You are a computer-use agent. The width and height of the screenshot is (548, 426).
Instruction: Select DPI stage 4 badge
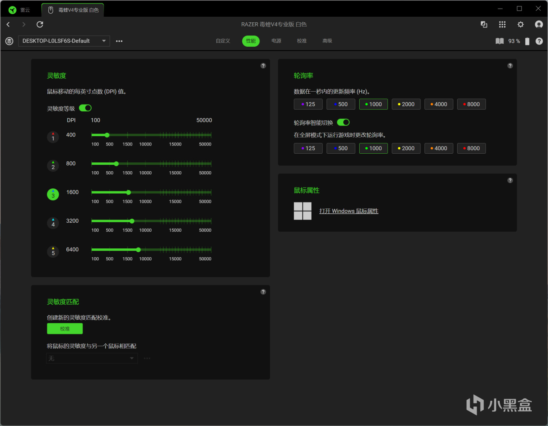[x=53, y=223]
